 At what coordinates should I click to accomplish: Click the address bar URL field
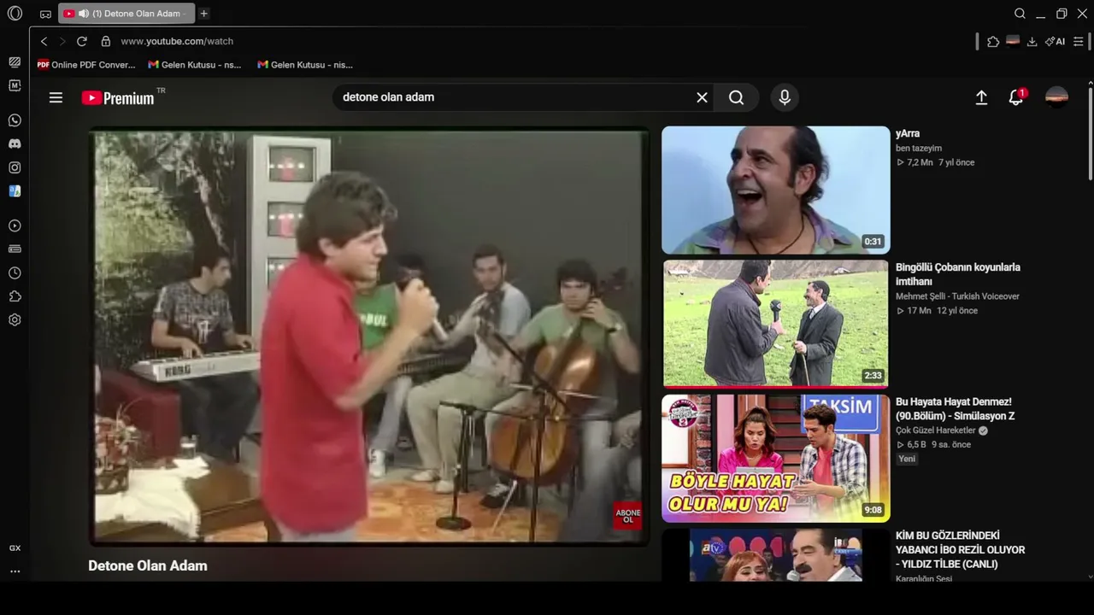(177, 41)
